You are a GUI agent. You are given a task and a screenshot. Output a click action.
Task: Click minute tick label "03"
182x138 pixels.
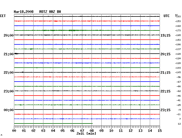point(43,131)
